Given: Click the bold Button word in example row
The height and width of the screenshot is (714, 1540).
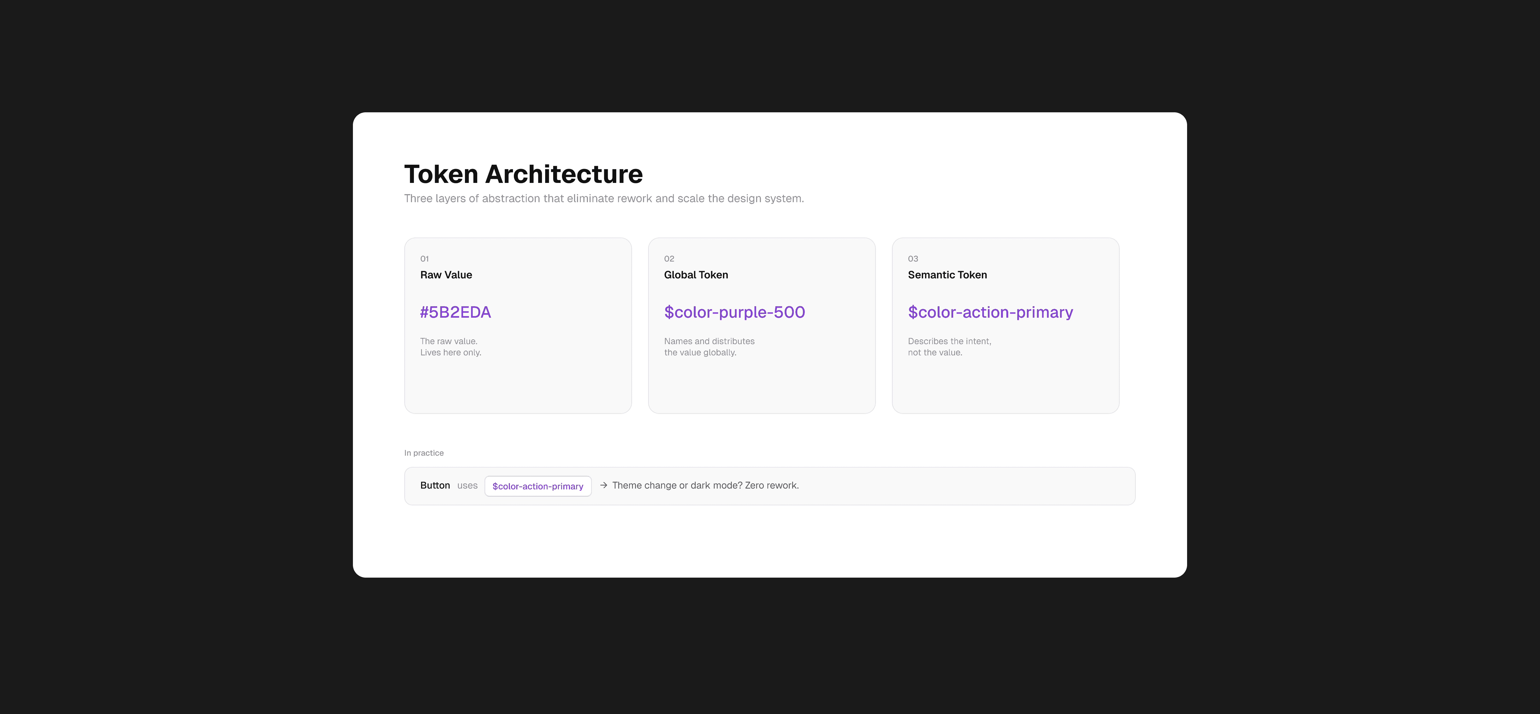Looking at the screenshot, I should point(435,486).
